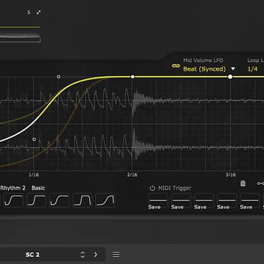Click the trash can delete icon
The width and height of the screenshot is (264, 264).
pos(243,183)
